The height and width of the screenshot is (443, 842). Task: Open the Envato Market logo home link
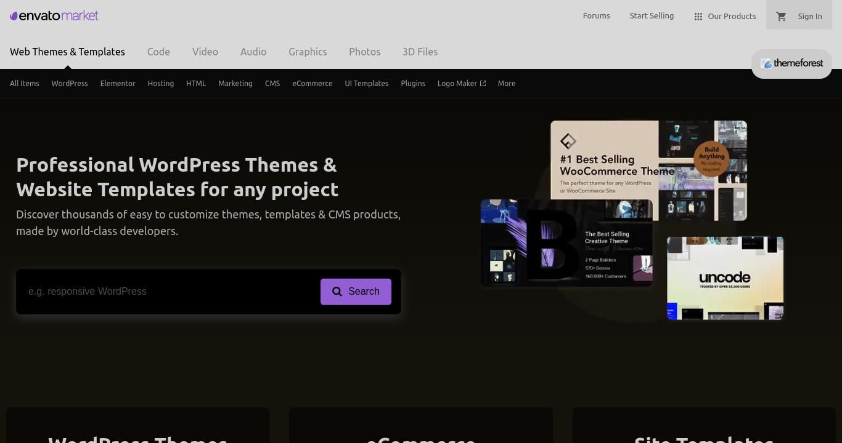click(x=54, y=15)
